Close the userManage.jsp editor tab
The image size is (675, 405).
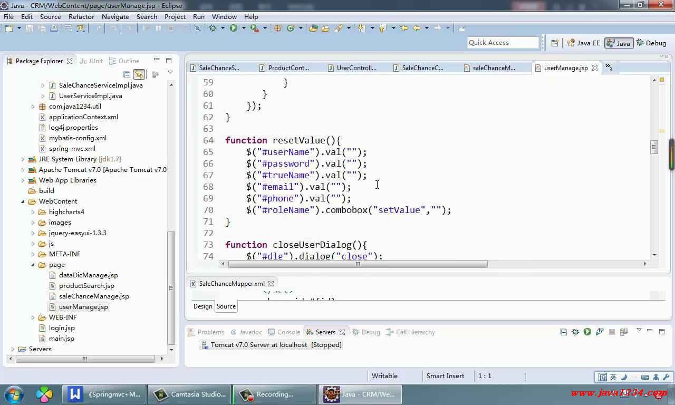[x=595, y=68]
